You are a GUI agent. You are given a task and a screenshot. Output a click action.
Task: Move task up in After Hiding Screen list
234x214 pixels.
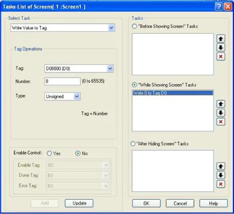[221, 166]
